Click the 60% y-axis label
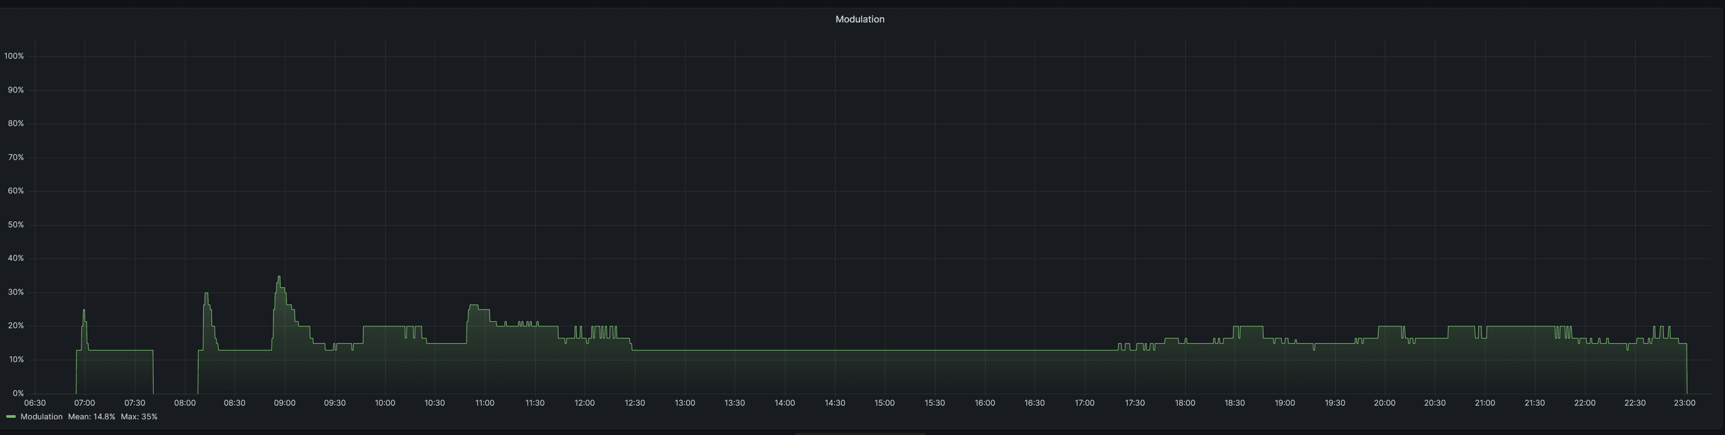Viewport: 1725px width, 435px height. pos(16,191)
